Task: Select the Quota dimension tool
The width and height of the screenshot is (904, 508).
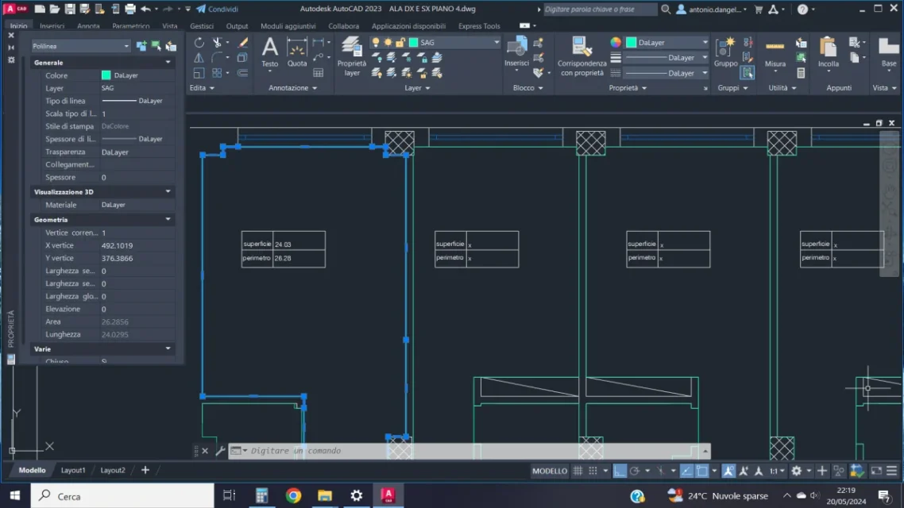Action: coord(297,52)
